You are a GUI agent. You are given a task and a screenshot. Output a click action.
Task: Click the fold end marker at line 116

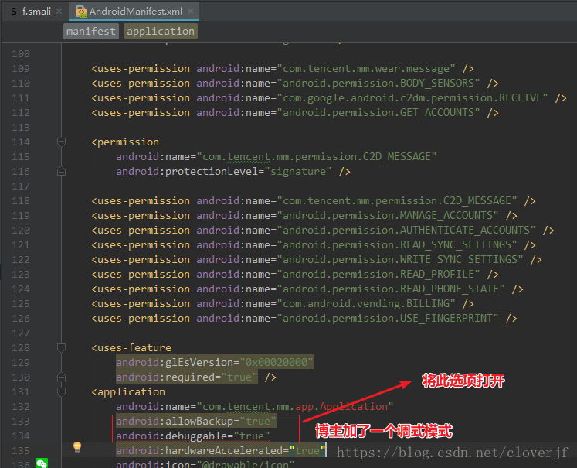(62, 172)
